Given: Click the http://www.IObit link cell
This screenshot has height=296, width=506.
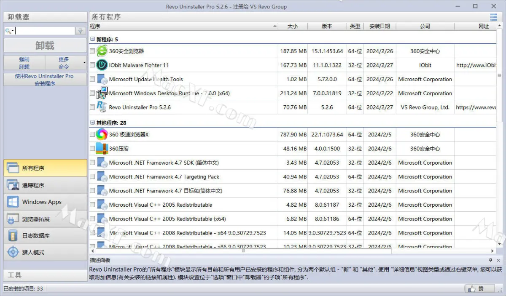Looking at the screenshot, I should point(476,65).
